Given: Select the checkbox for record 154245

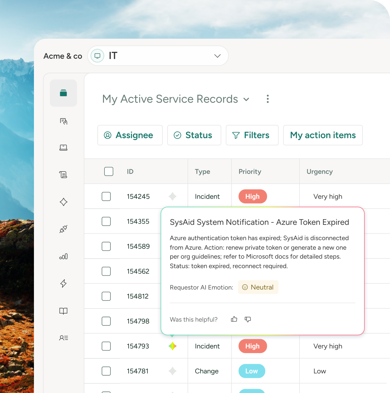Looking at the screenshot, I should click(106, 196).
